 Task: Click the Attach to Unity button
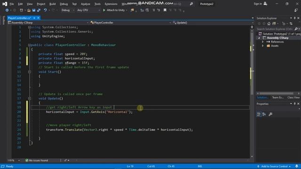[x=114, y=10]
